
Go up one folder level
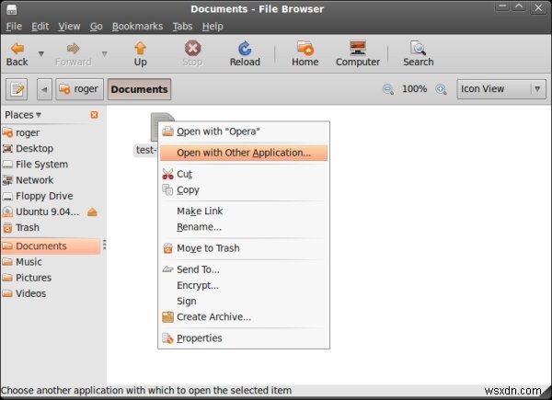[140, 54]
